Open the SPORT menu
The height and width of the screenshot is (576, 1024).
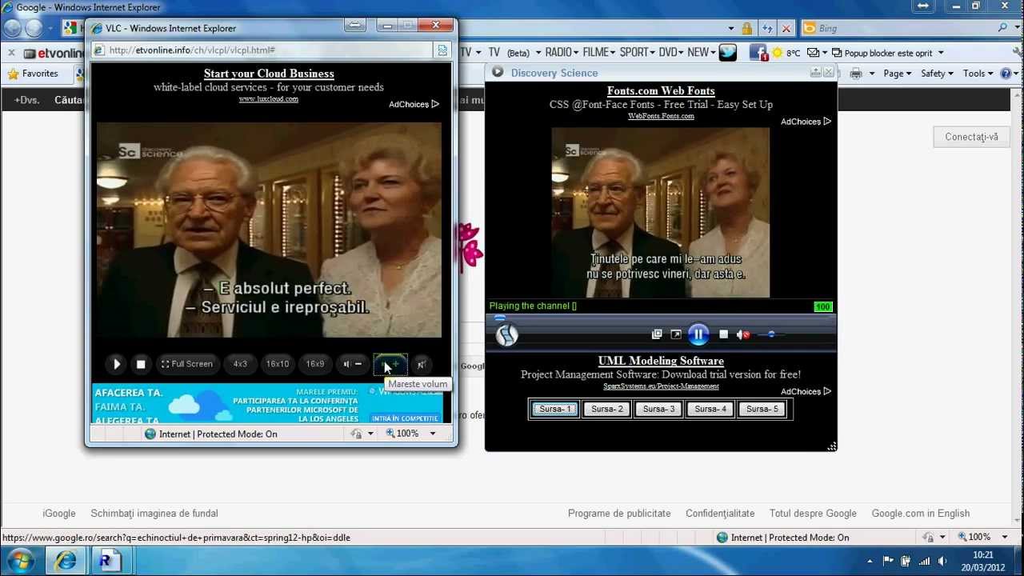pos(637,52)
